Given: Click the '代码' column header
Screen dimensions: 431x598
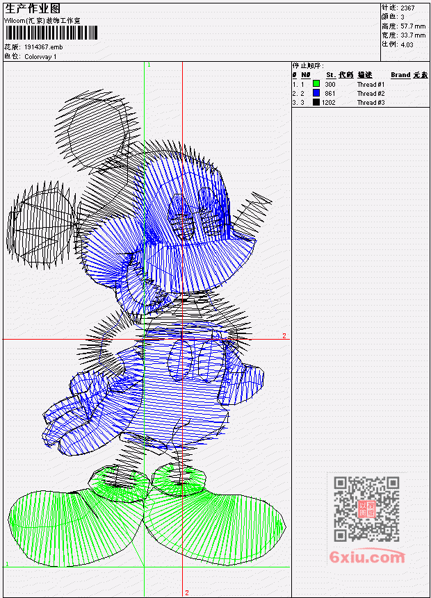Looking at the screenshot, I should coord(345,75).
